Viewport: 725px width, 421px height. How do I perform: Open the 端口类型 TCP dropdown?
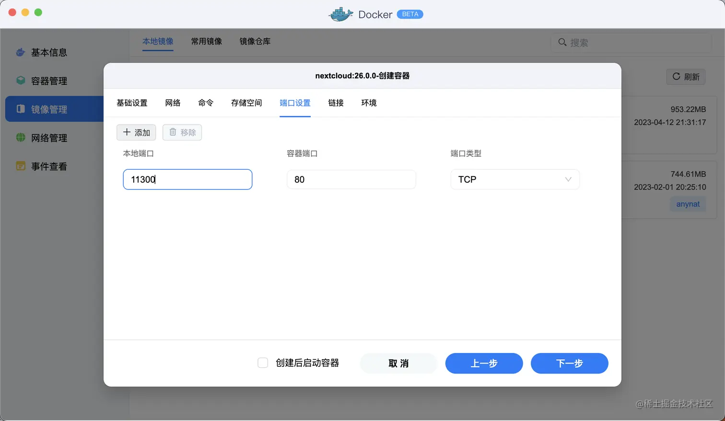[x=515, y=179]
